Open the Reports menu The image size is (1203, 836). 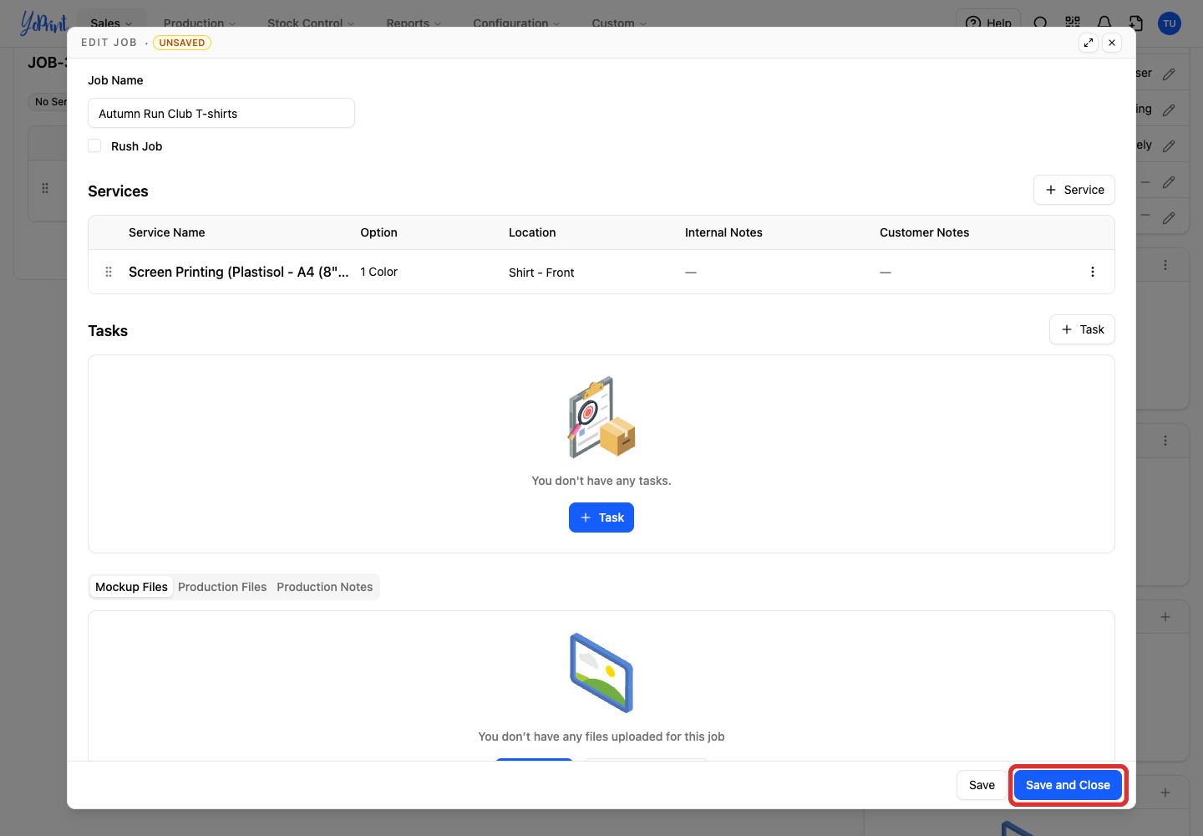coord(414,22)
